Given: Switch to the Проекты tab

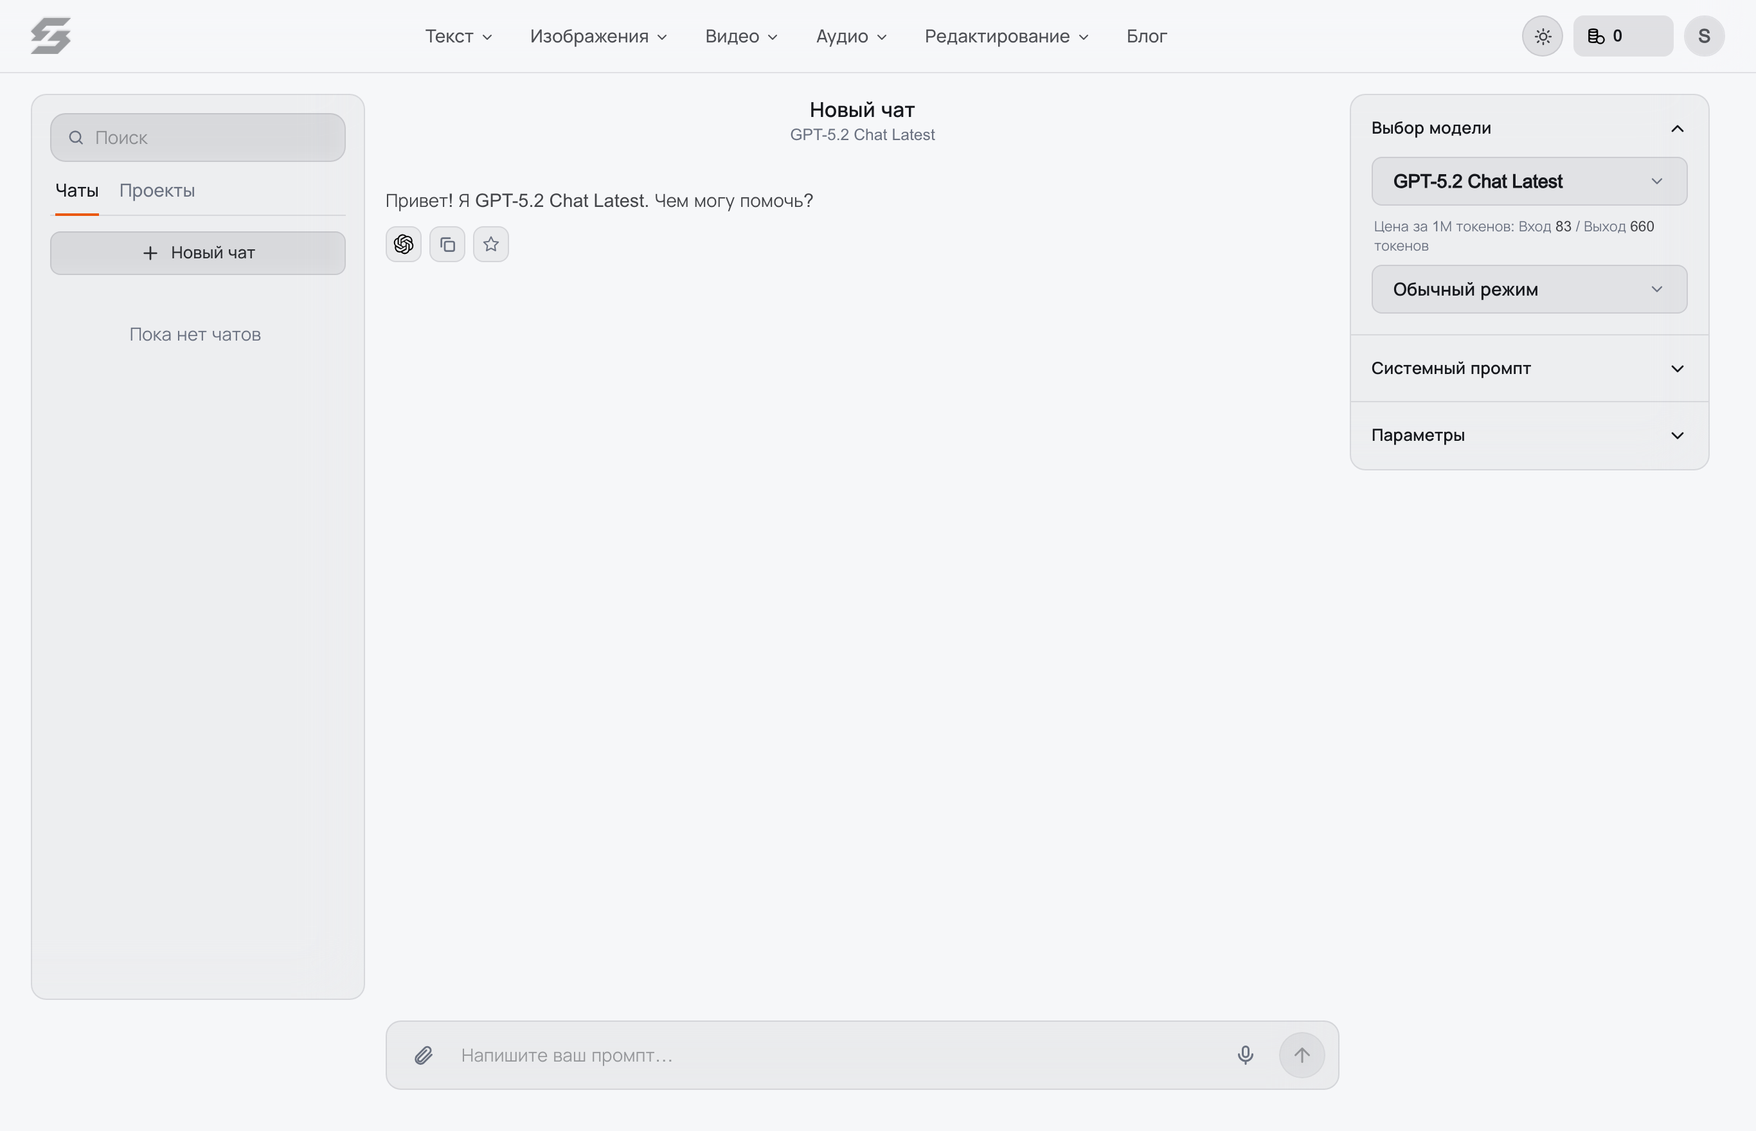Looking at the screenshot, I should pyautogui.click(x=157, y=191).
